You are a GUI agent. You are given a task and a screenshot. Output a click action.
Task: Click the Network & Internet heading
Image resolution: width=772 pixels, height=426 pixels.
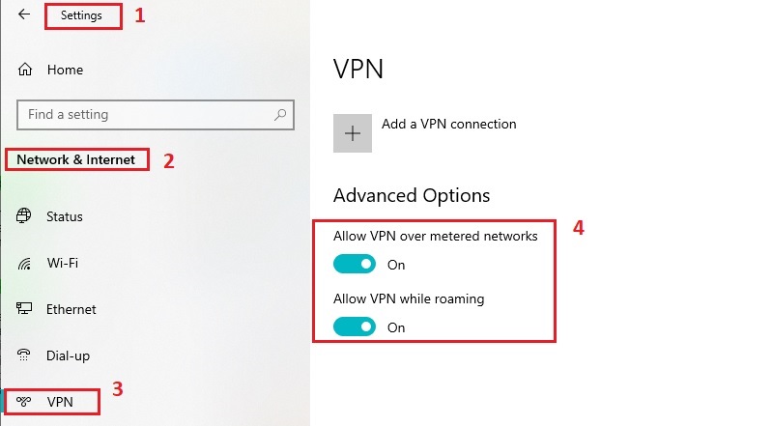77,159
